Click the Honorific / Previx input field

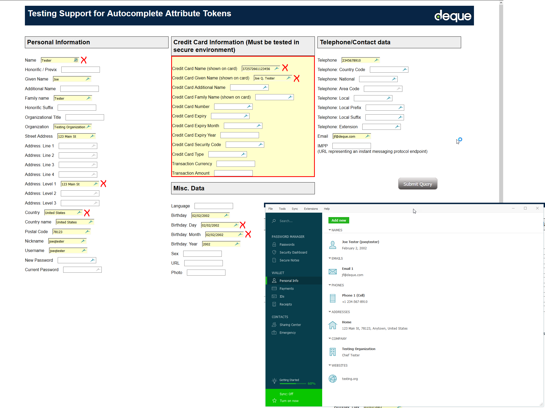coord(80,69)
